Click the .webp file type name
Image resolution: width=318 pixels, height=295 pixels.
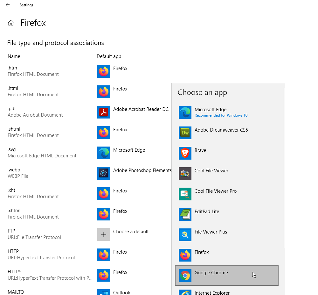[x=14, y=170]
